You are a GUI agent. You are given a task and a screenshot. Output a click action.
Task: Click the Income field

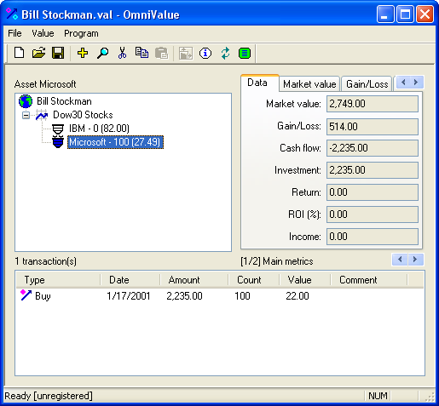(373, 237)
